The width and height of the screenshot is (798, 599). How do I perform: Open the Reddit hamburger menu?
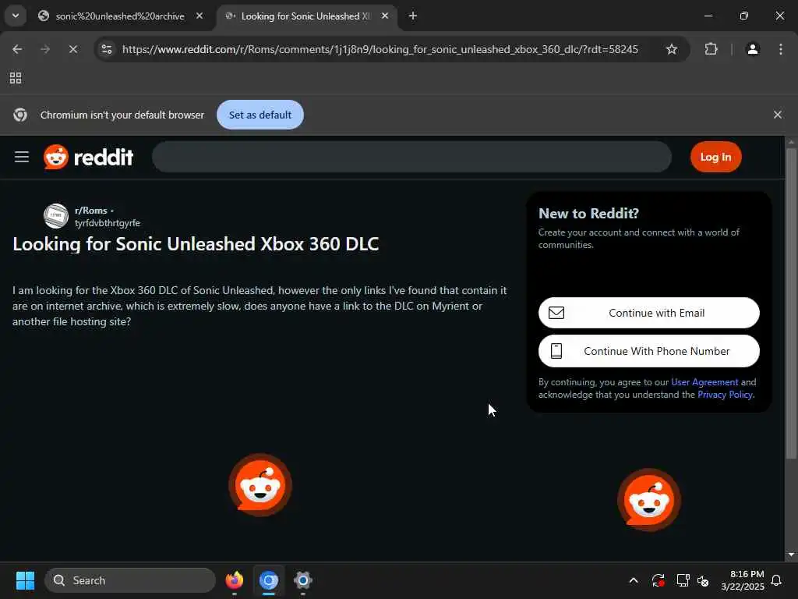click(21, 157)
